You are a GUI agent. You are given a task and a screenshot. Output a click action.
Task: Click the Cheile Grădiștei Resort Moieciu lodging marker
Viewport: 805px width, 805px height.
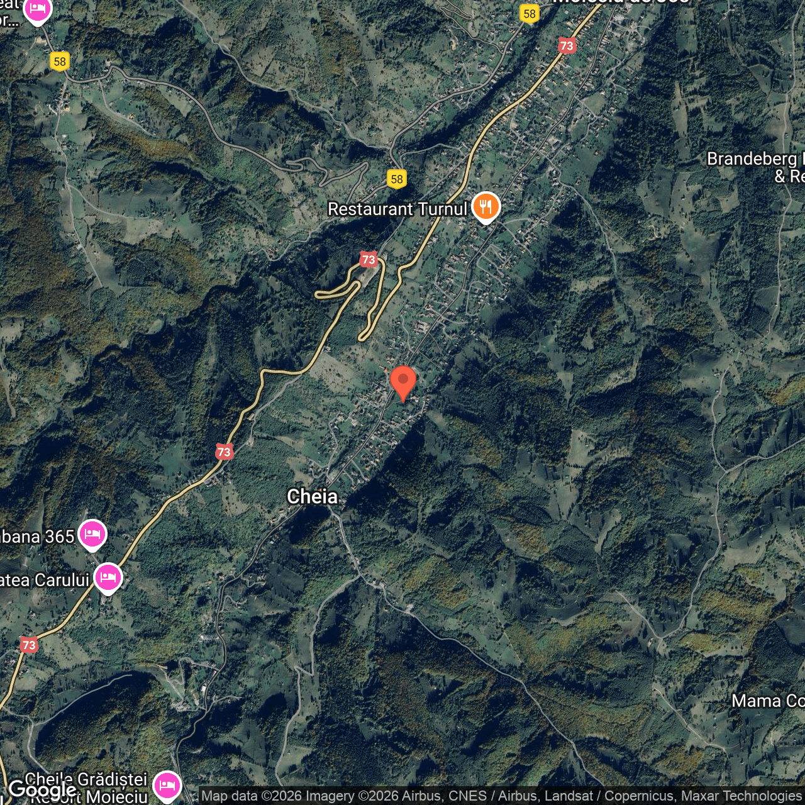[167, 786]
